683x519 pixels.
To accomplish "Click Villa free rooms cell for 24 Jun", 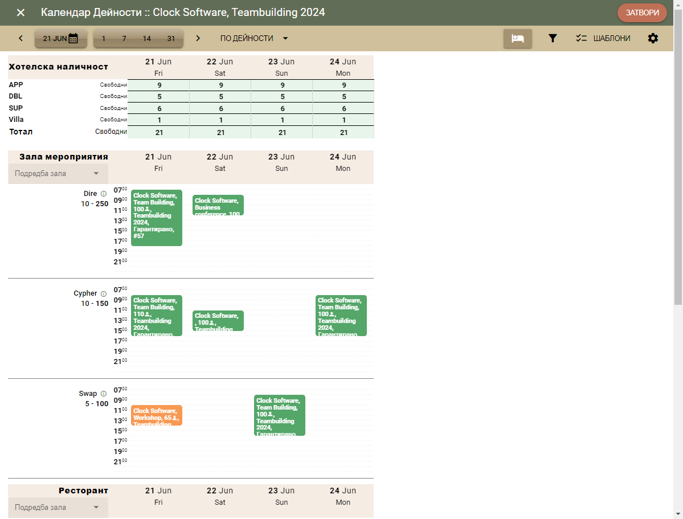I will click(343, 120).
